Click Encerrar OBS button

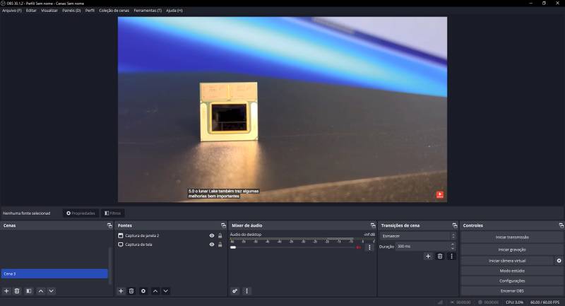pos(511,291)
